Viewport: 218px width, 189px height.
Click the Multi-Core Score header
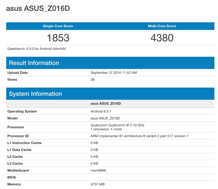point(162,26)
